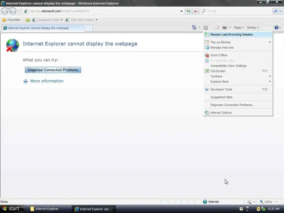Click the yellow security shield tray icon
284x213 pixels.
pos(258,209)
